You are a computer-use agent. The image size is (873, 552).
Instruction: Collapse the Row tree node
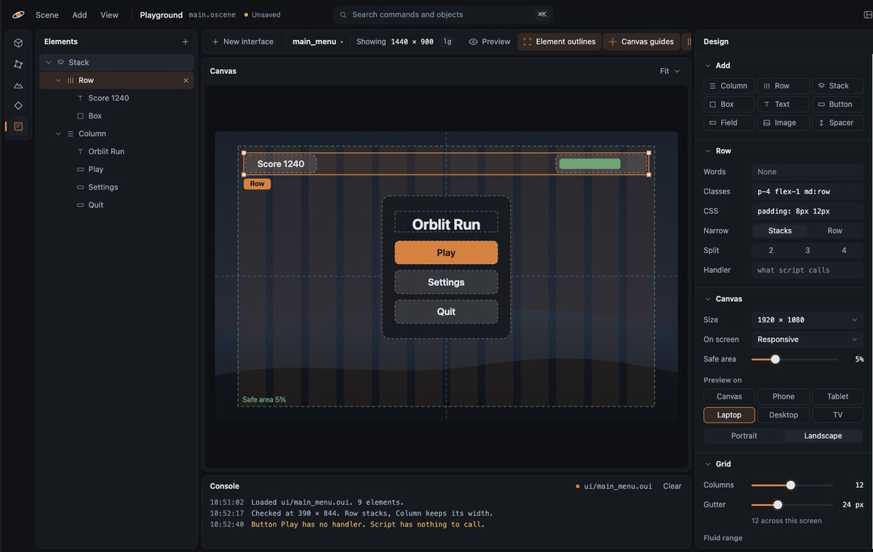click(x=58, y=81)
